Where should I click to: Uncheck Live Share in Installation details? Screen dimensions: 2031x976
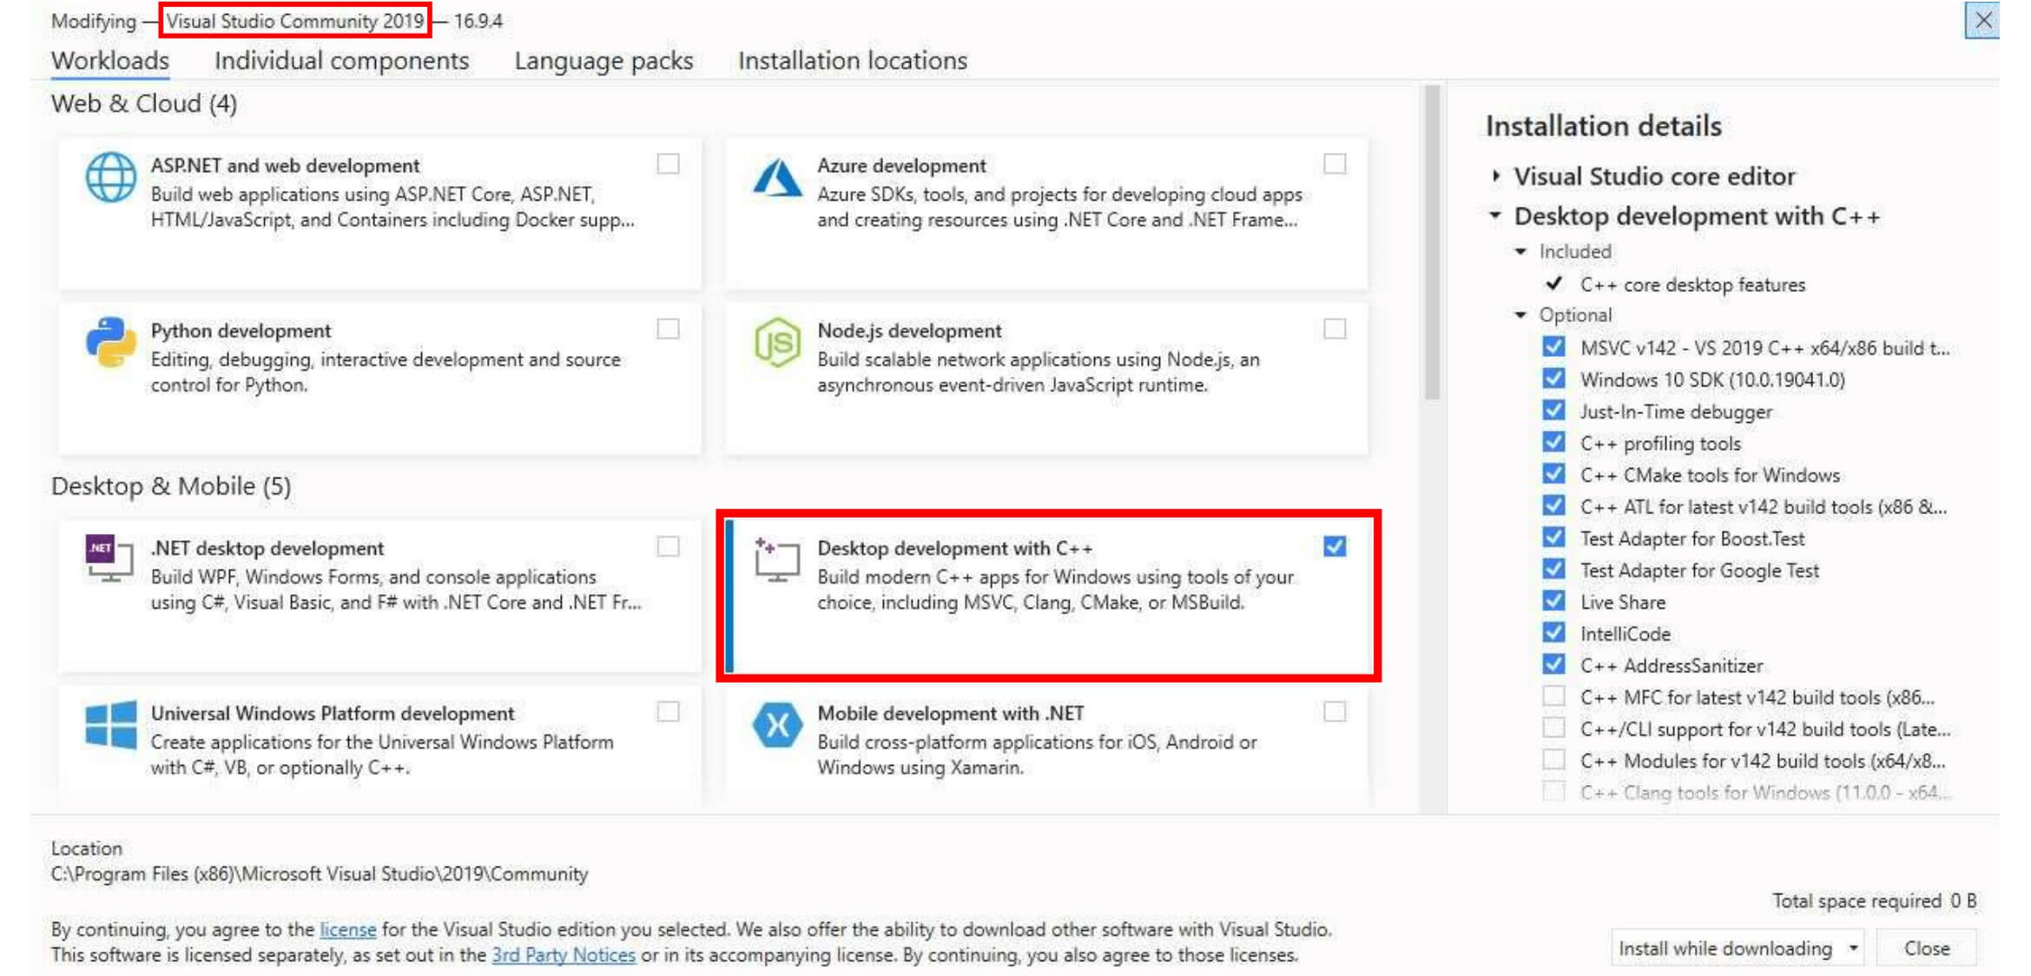click(1553, 601)
